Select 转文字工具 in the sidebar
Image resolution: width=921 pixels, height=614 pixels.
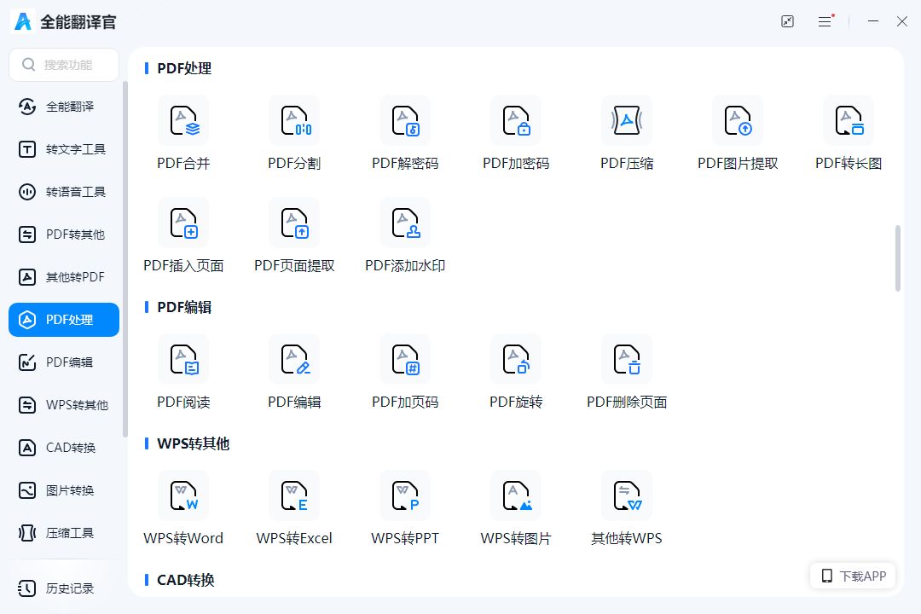[x=64, y=149]
